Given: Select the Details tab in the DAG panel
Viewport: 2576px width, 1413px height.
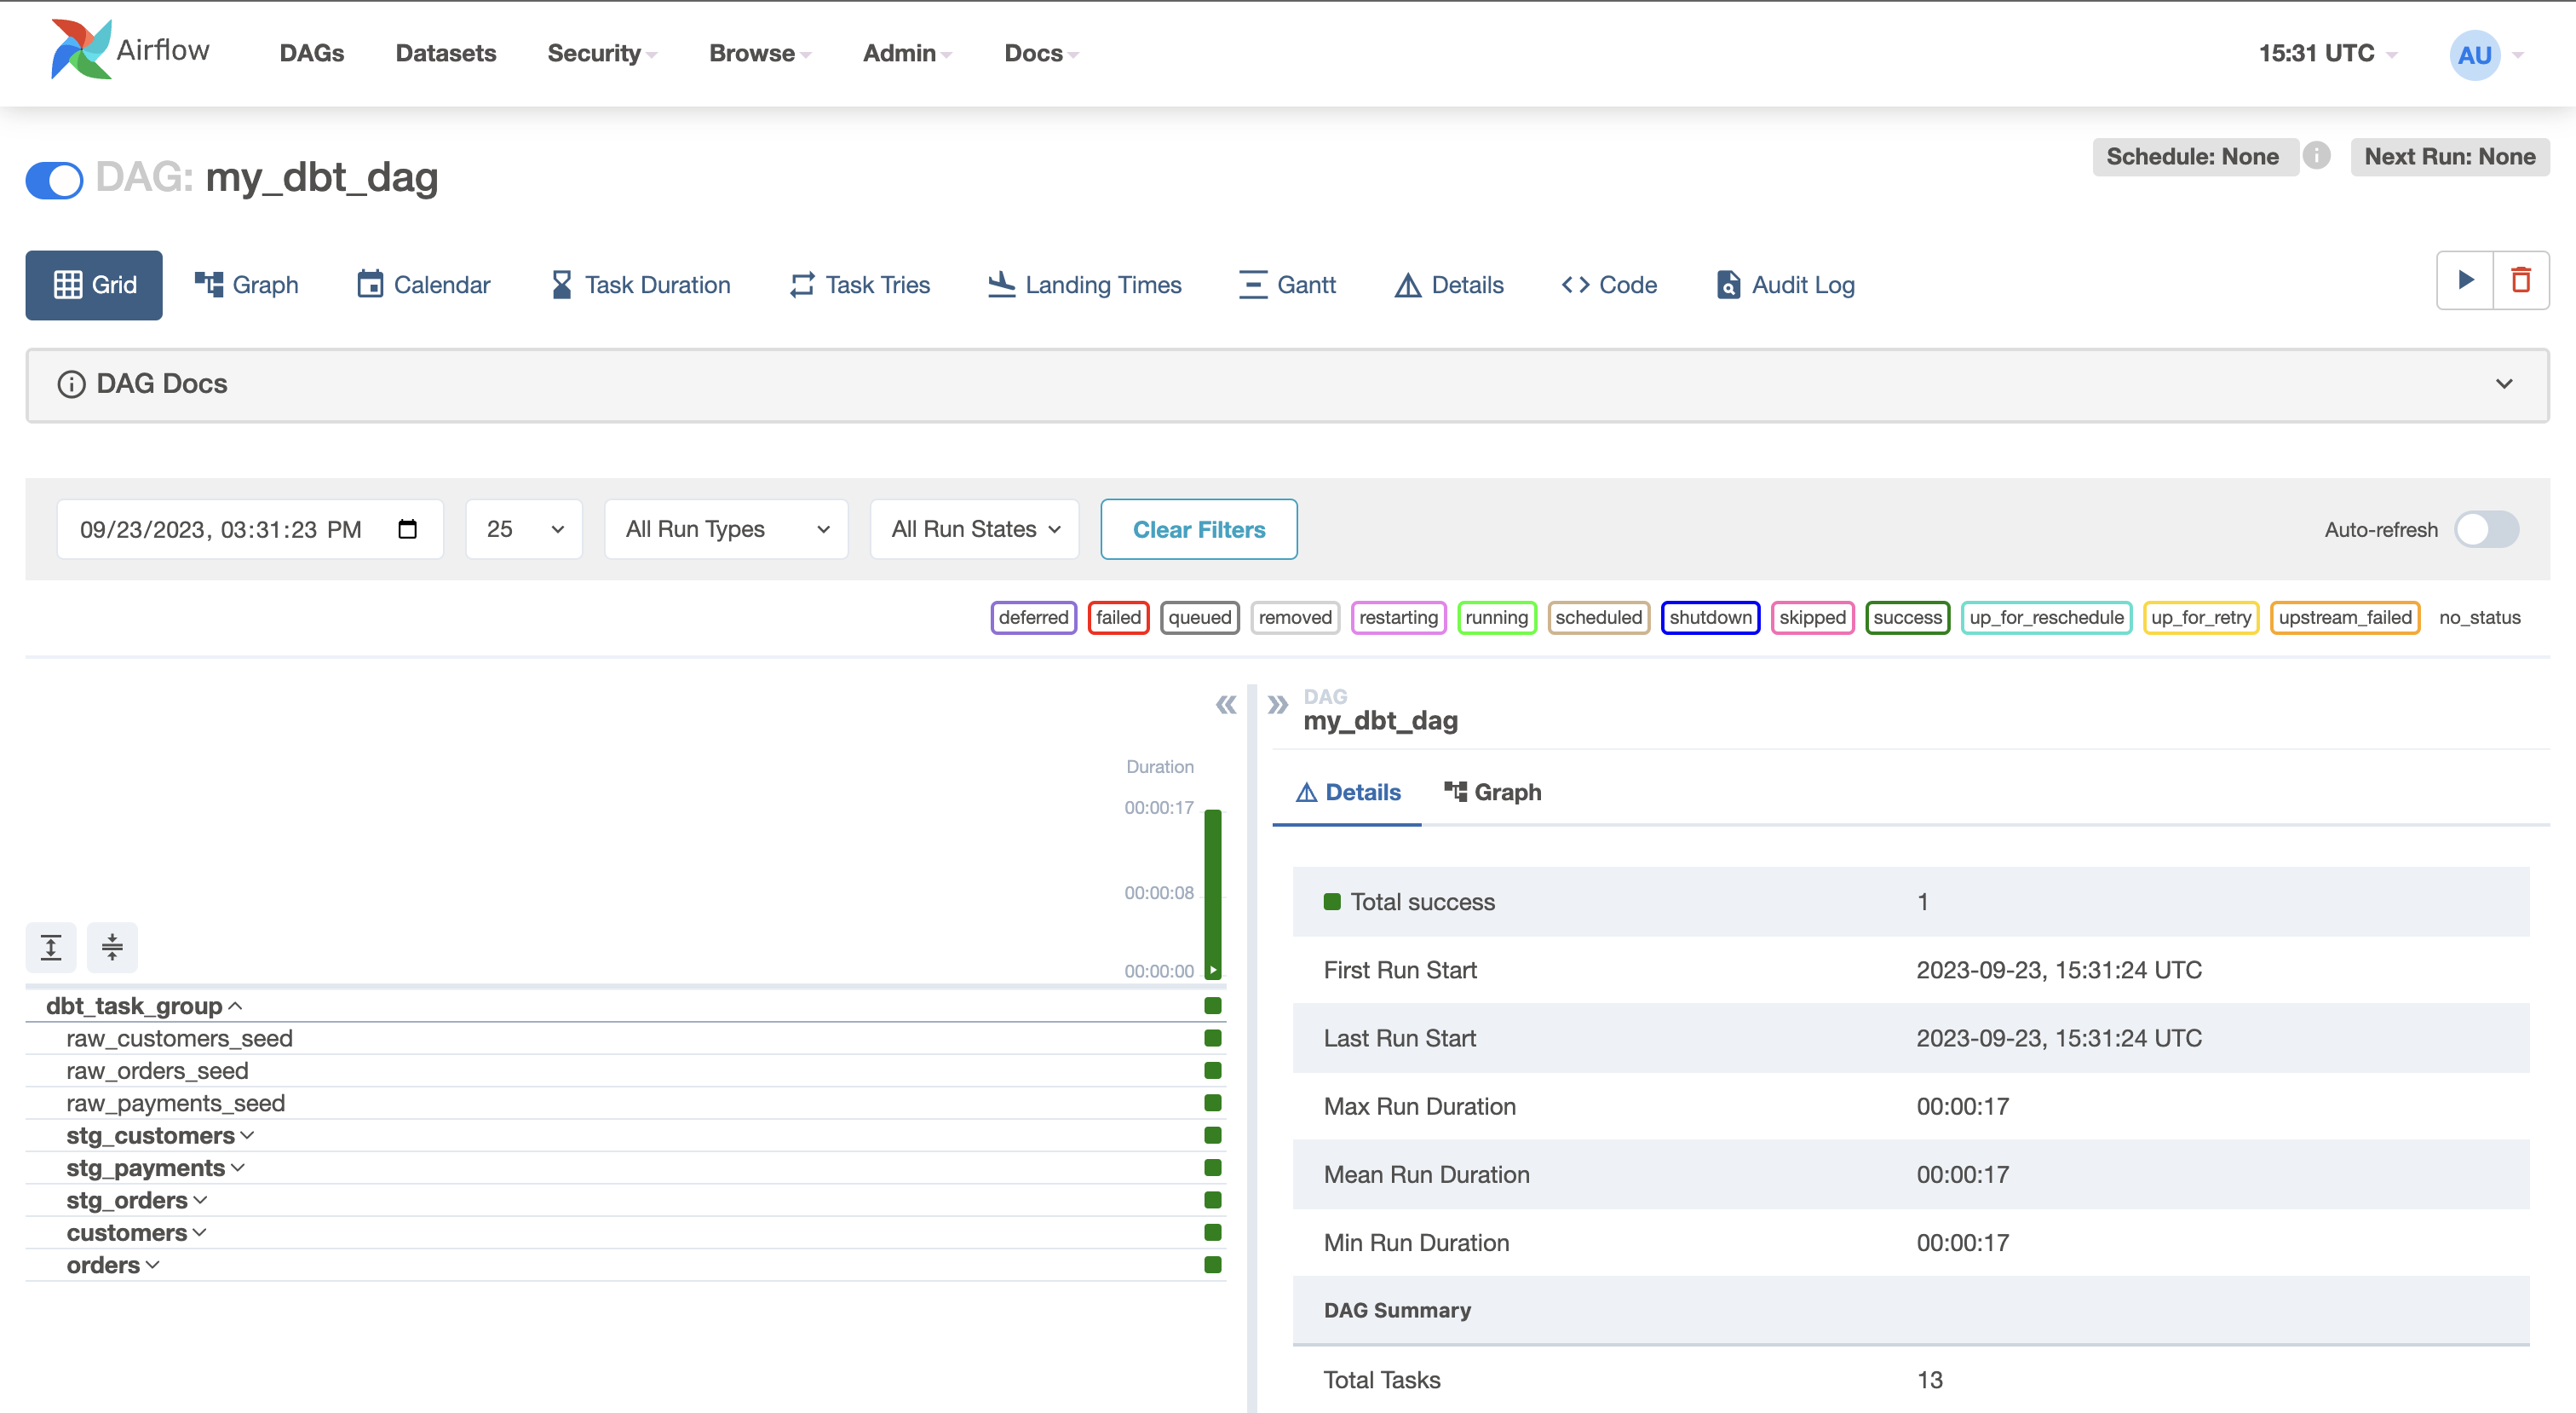Looking at the screenshot, I should (1347, 792).
